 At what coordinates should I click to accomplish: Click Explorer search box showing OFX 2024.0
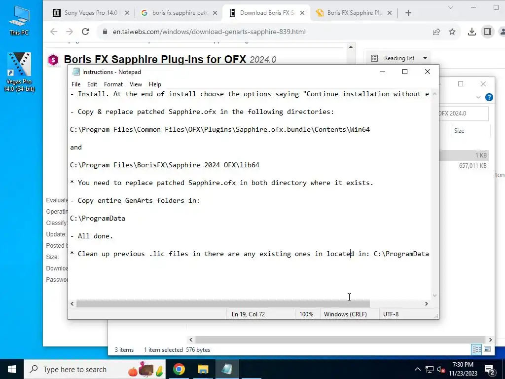[464, 114]
